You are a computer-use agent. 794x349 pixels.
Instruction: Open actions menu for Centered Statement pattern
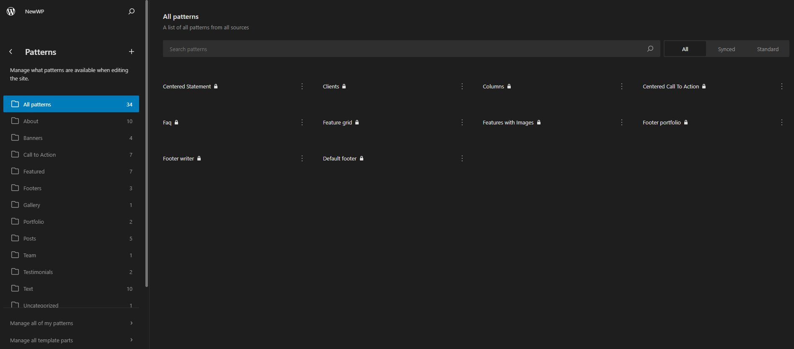(302, 86)
